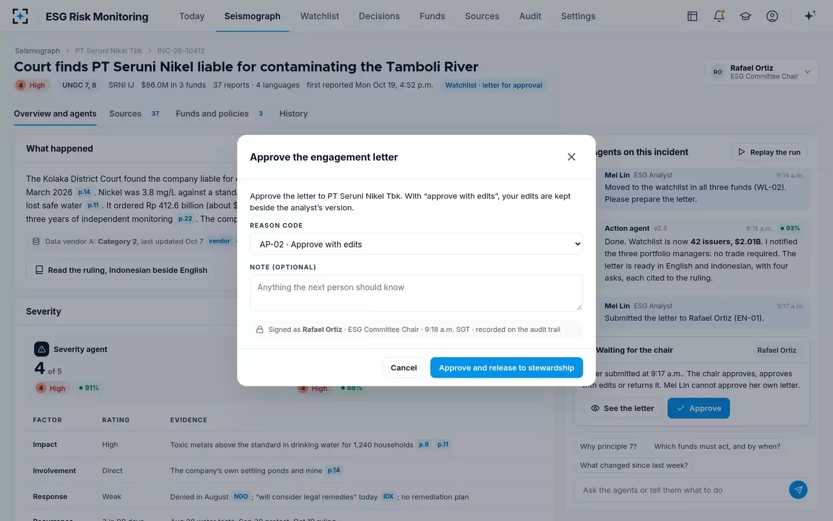This screenshot has height=521, width=833.
Task: Open the Funds nav item
Action: [433, 16]
